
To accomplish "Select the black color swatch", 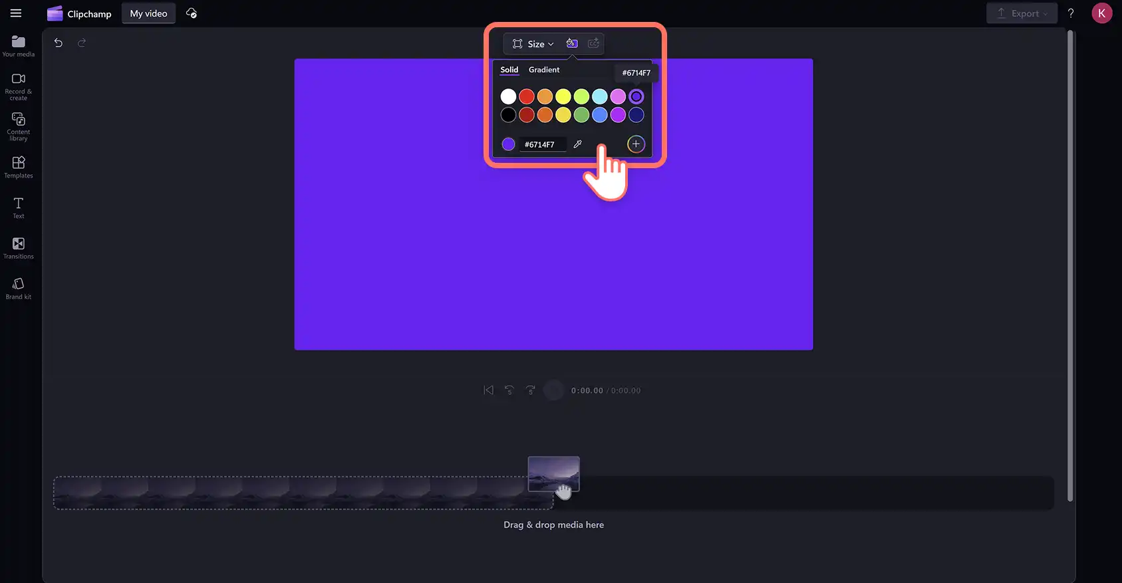I will pos(508,115).
